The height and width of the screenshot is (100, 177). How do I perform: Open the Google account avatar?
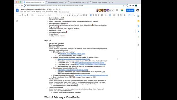pos(138,10)
